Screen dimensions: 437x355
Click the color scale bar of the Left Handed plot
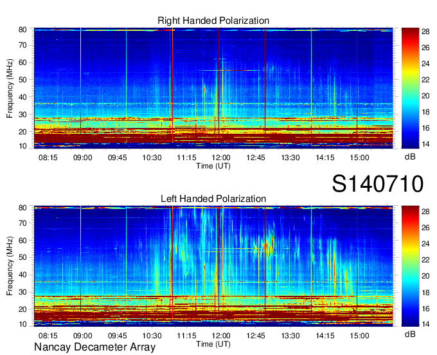(410, 266)
